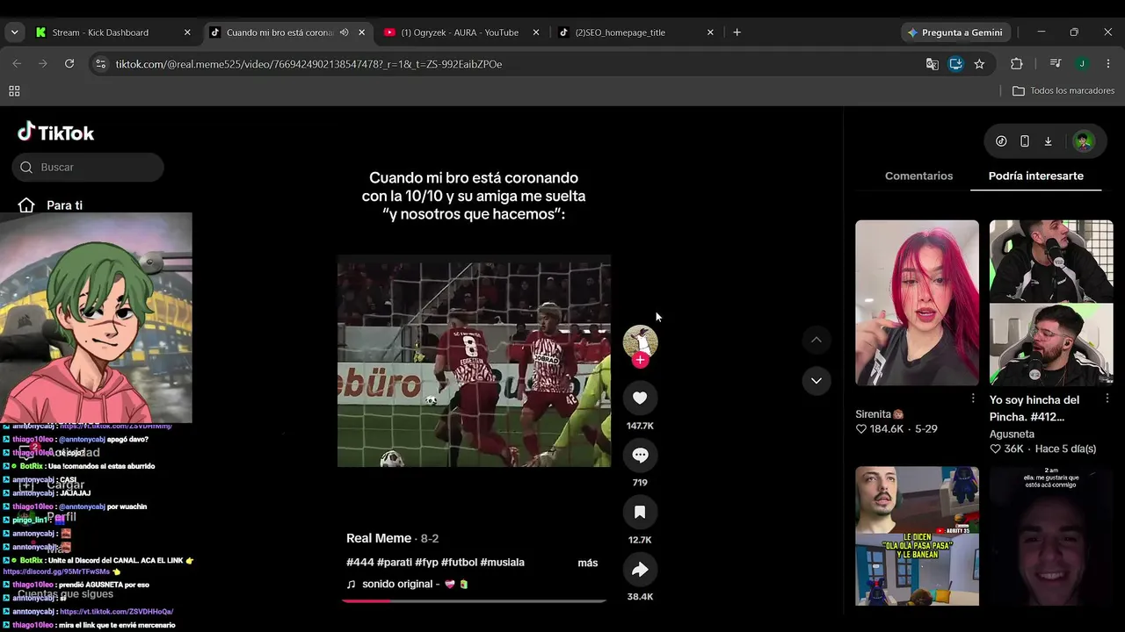The width and height of the screenshot is (1125, 632).
Task: Click the Para ti home icon
Action: click(26, 205)
